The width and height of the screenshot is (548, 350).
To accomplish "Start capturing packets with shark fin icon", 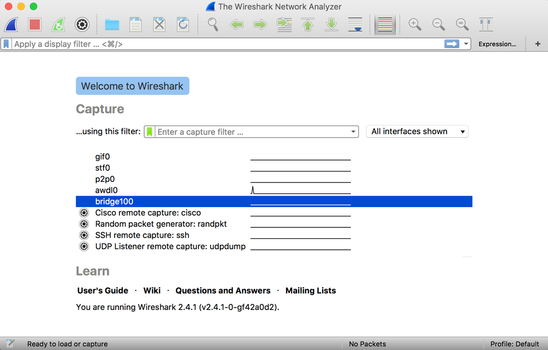I will pos(11,25).
